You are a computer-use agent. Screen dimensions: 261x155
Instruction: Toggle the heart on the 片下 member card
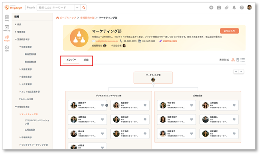pos(145,133)
